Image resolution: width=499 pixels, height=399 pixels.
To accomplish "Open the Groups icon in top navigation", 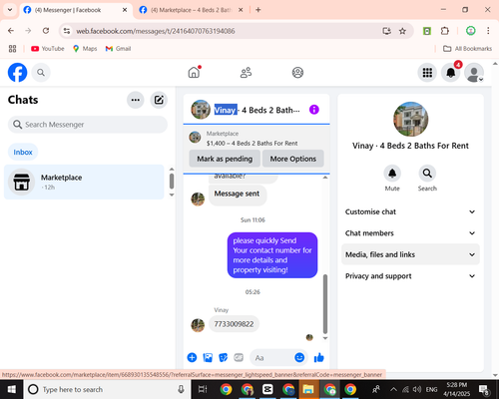I will (x=297, y=73).
